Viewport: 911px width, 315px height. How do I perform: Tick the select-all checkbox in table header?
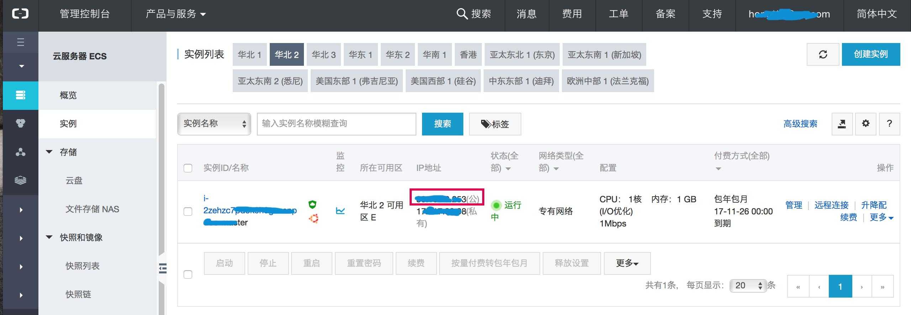pos(188,168)
